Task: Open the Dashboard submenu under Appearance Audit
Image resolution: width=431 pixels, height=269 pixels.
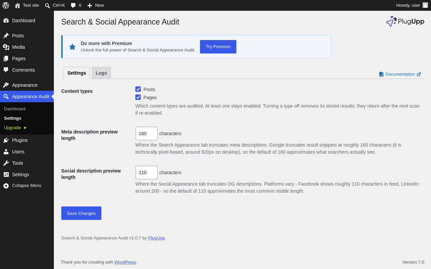Action: click(x=15, y=109)
